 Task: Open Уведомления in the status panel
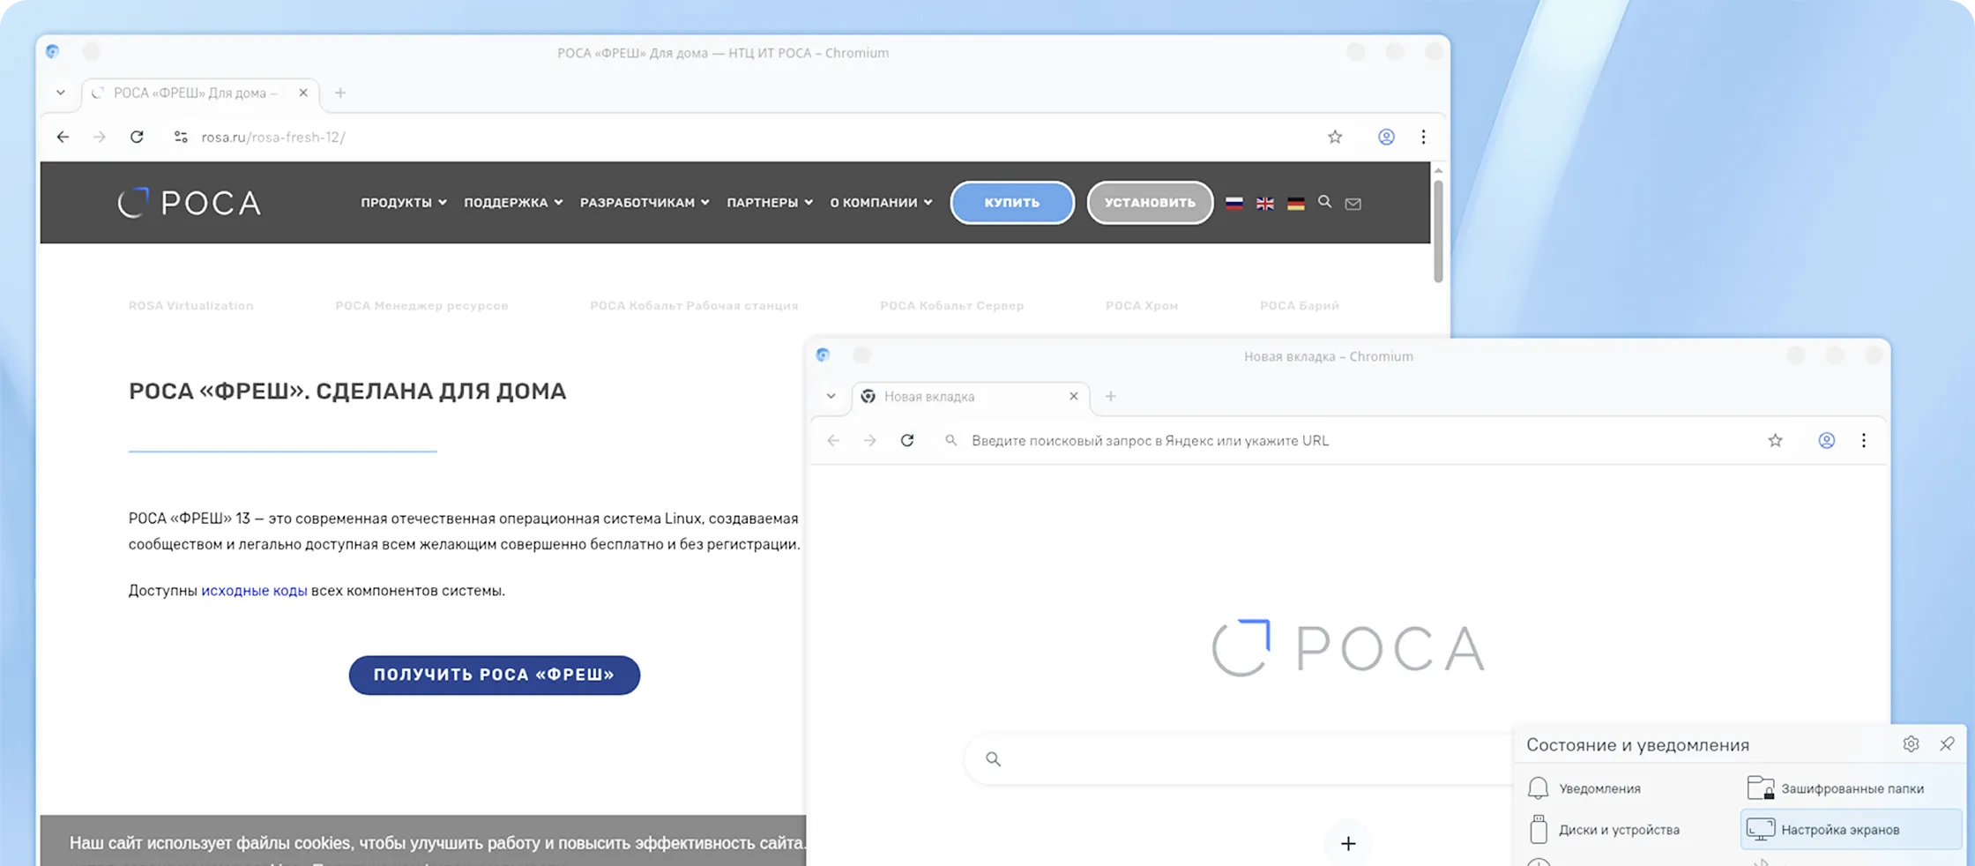tap(1584, 788)
